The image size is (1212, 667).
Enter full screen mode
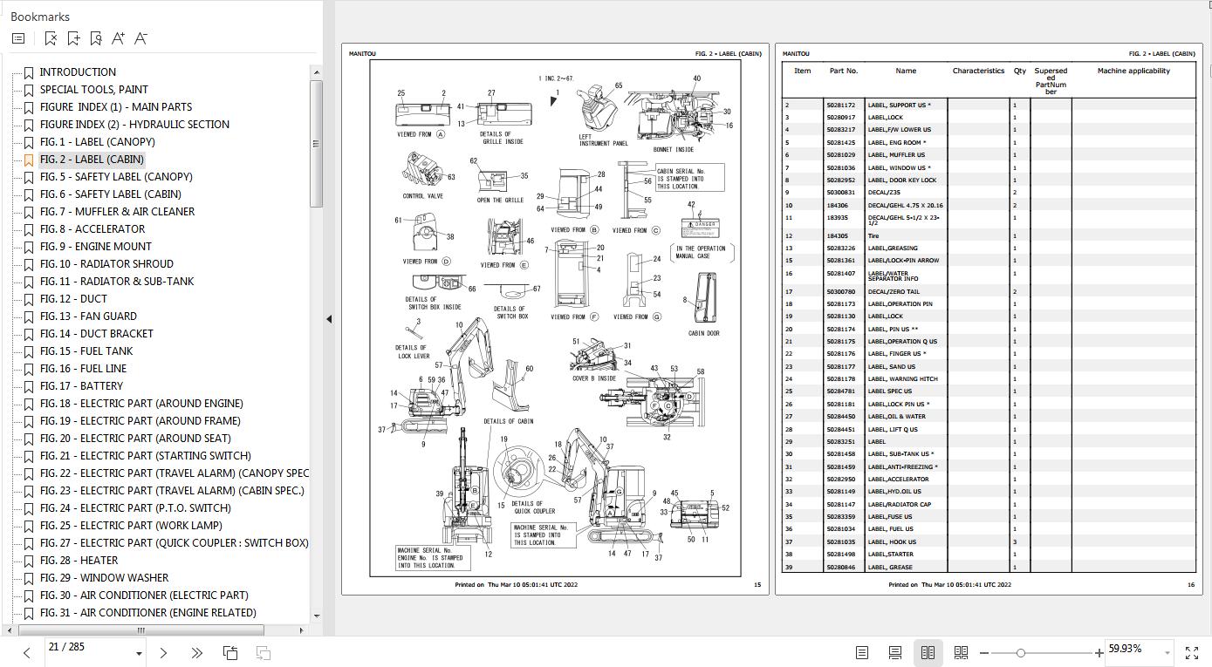(1192, 652)
